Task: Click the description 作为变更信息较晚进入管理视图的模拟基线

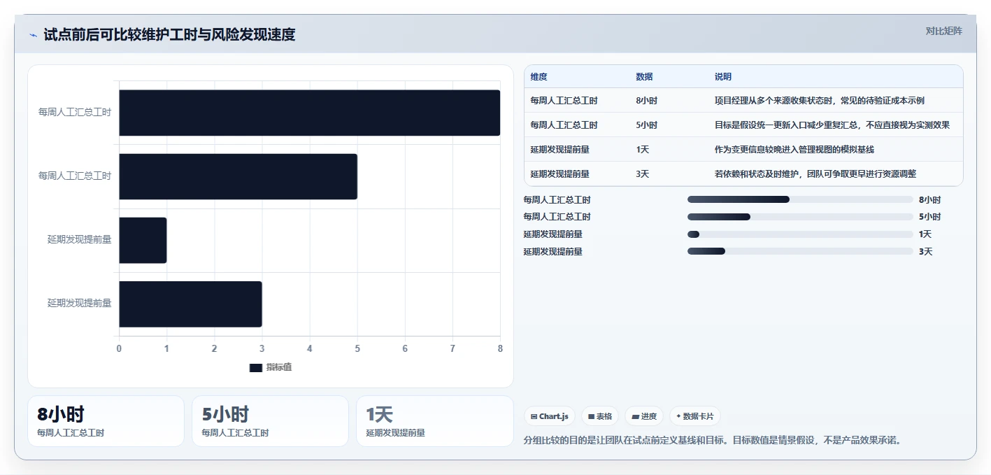Action: [x=794, y=150]
